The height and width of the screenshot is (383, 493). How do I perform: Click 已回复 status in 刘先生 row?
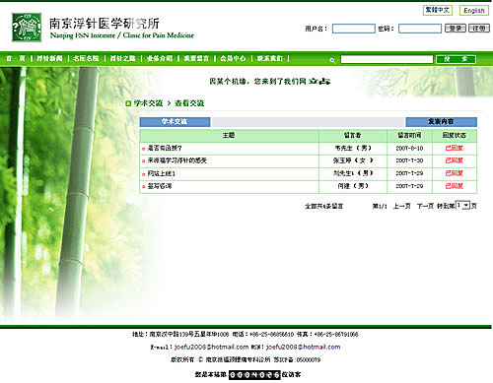pyautogui.click(x=455, y=173)
